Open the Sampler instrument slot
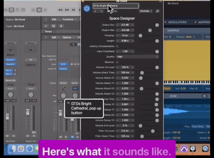The height and width of the screenshot is (158, 214). point(10,60)
